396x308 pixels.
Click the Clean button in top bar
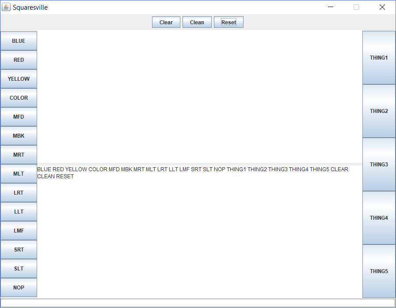pos(197,22)
